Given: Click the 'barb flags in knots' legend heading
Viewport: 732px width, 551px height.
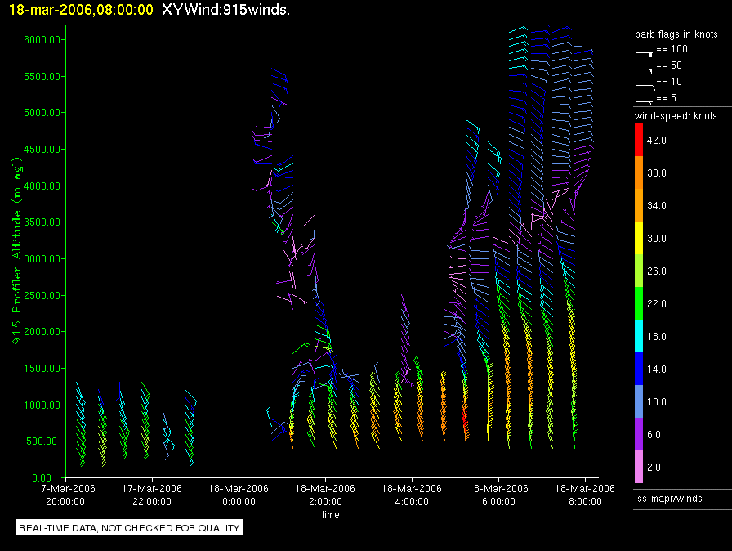Looking at the screenshot, I should 676,34.
